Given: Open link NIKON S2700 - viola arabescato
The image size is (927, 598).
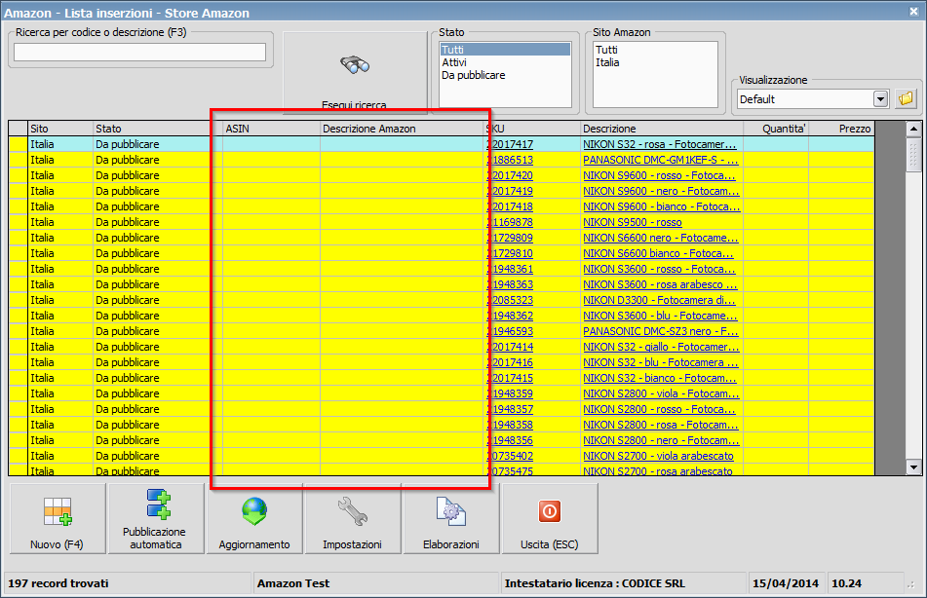Looking at the screenshot, I should (x=658, y=456).
